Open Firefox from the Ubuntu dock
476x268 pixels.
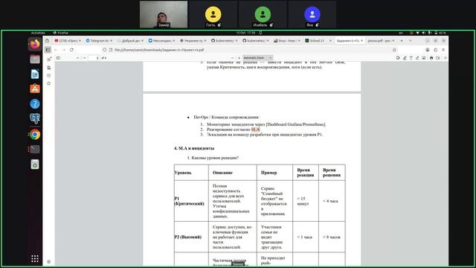coord(35,44)
